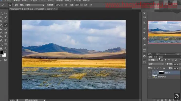Open the 流量 flow slider arrow
The height and width of the screenshot is (101, 181).
(x=81, y=5)
